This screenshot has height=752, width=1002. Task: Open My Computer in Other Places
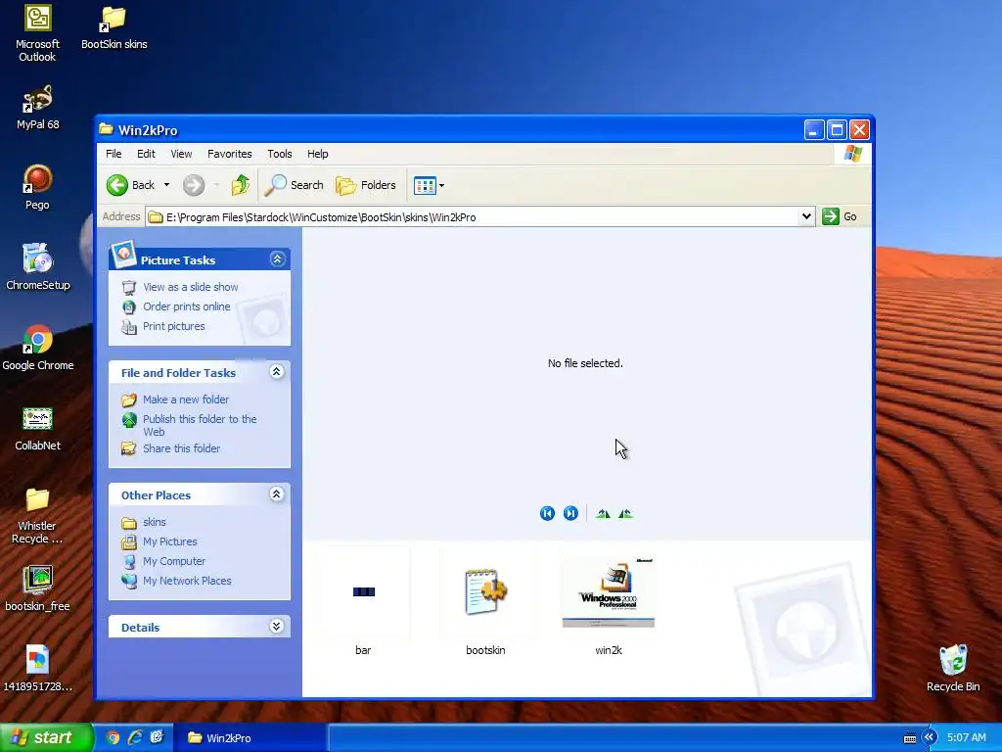tap(174, 561)
